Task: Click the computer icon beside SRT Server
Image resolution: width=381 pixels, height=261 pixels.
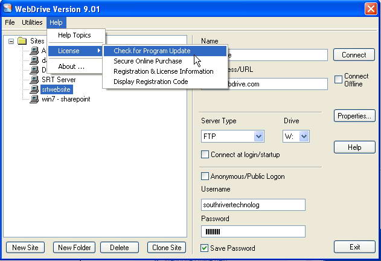Action: click(x=34, y=79)
